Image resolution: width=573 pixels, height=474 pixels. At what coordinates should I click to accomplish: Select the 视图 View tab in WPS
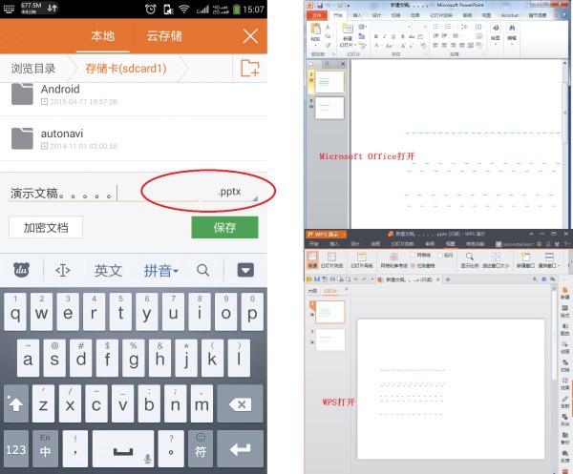[450, 244]
